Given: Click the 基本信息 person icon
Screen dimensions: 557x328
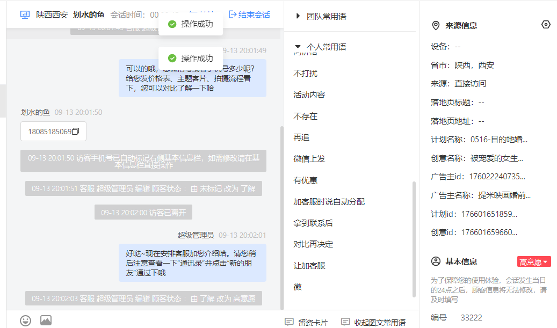Looking at the screenshot, I should tap(436, 261).
